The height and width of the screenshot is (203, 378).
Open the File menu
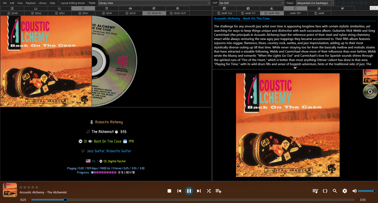click(5, 3)
